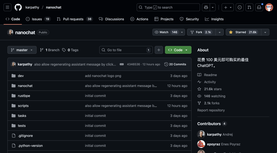Expand the latest commit message ellipsis
This screenshot has height=153, width=277.
click(122, 64)
